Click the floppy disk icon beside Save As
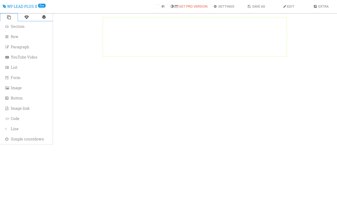 [x=249, y=6]
